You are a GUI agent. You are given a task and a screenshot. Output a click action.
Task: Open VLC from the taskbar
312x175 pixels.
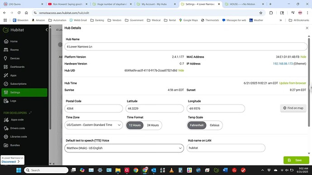click(171, 170)
